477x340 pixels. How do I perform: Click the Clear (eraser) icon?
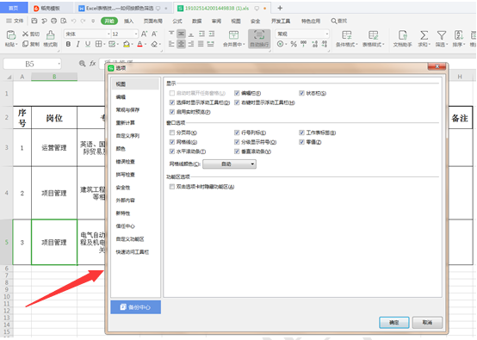coord(154,45)
